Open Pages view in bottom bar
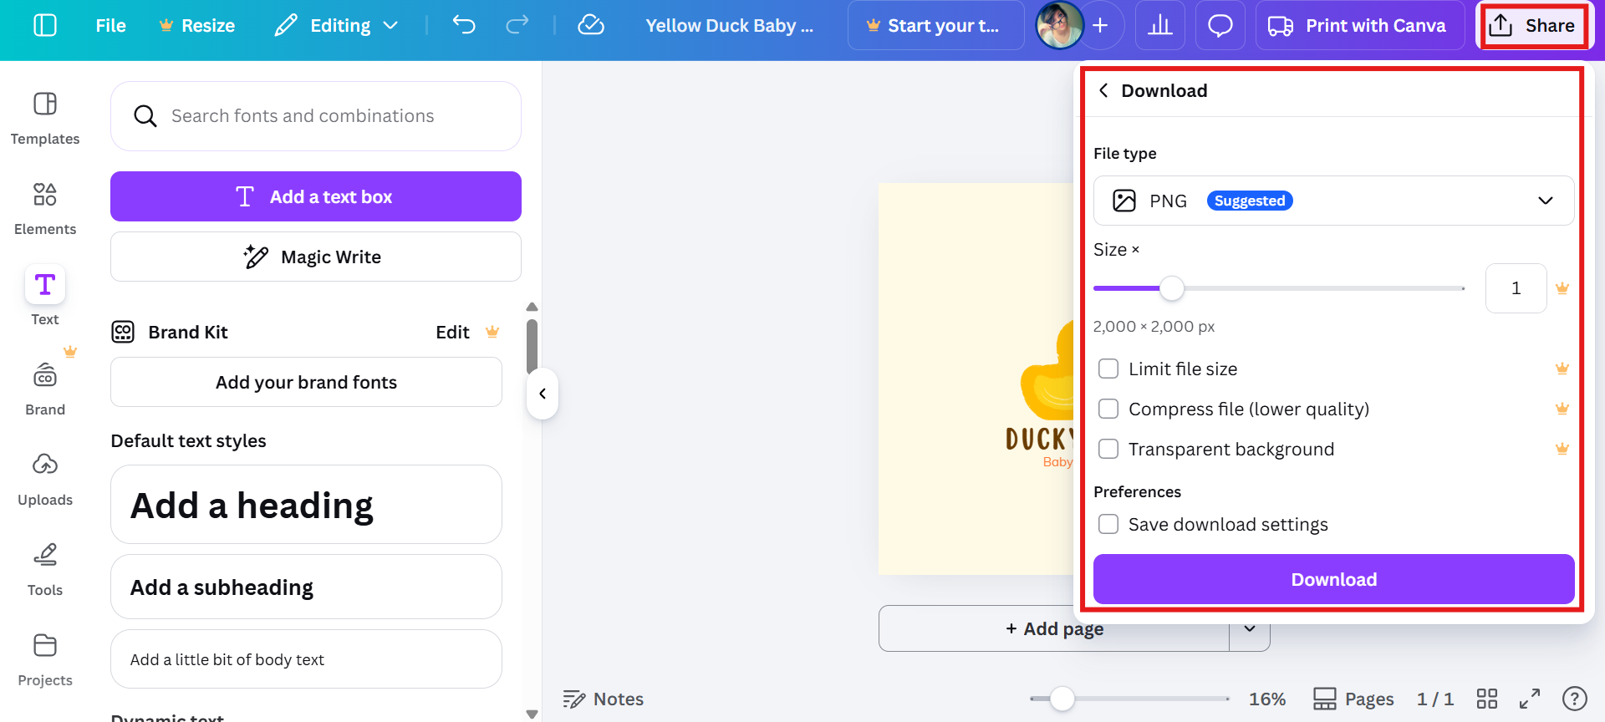Screen dimensions: 1605x722 coord(1353,699)
